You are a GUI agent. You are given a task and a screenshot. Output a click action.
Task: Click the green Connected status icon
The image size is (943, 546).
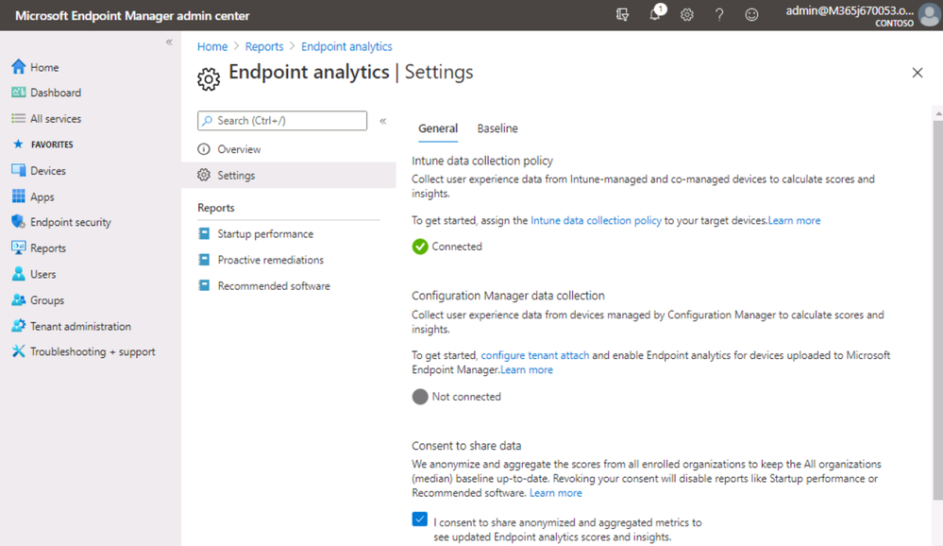(420, 247)
